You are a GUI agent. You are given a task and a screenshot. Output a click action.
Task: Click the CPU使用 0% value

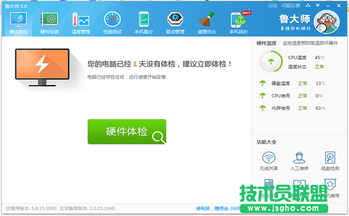319,96
